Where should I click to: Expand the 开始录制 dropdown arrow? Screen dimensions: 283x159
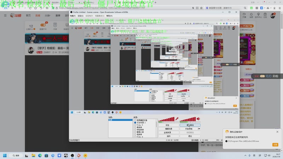coord(199,129)
